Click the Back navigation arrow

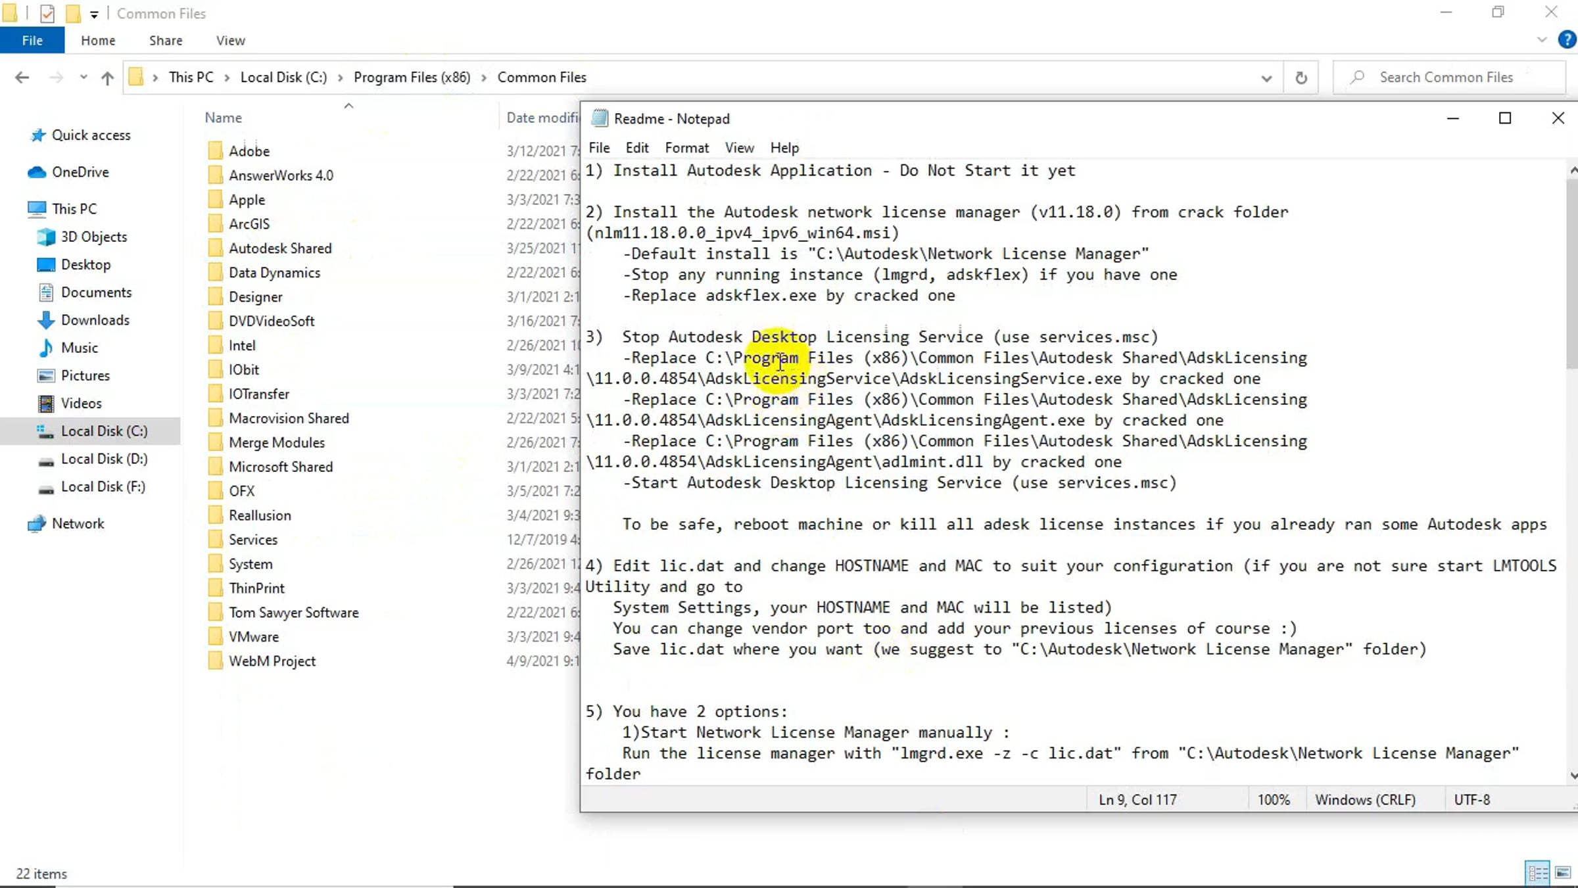22,78
